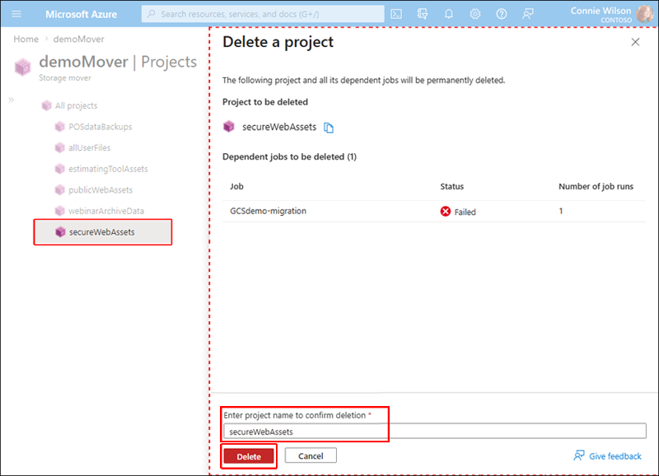
Task: Open Connie Wilson account avatar
Action: tap(644, 14)
